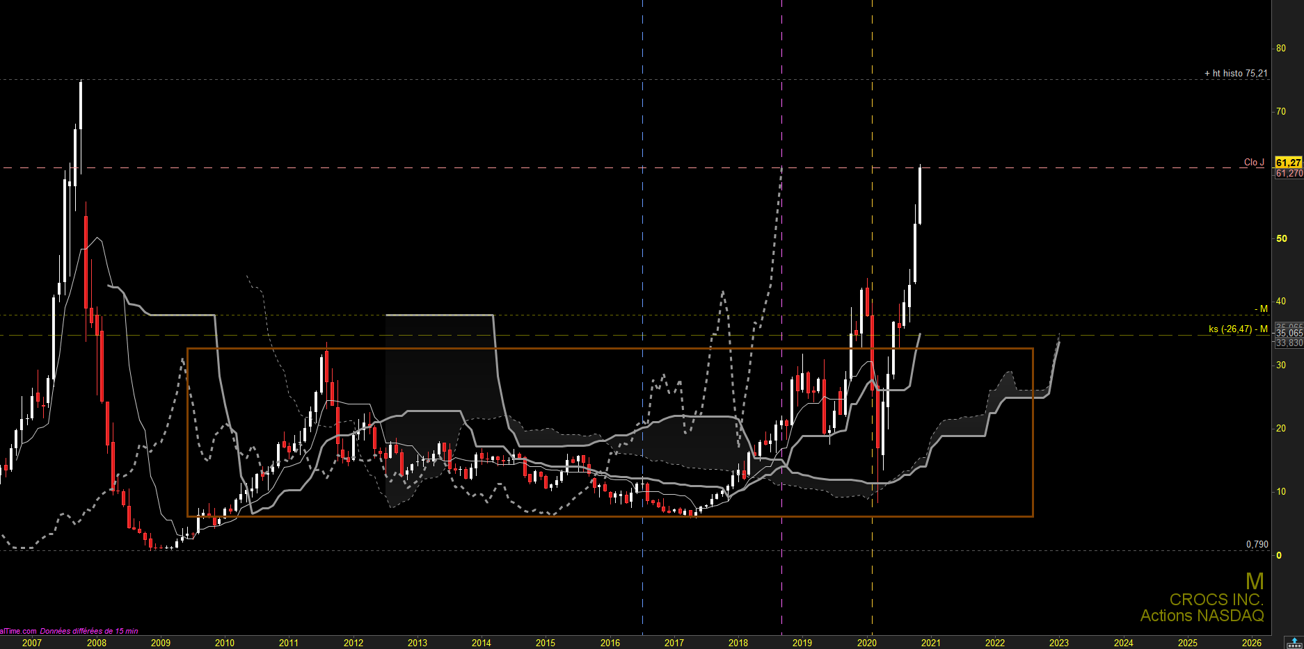Click the 50 value on the price scale

(1281, 238)
